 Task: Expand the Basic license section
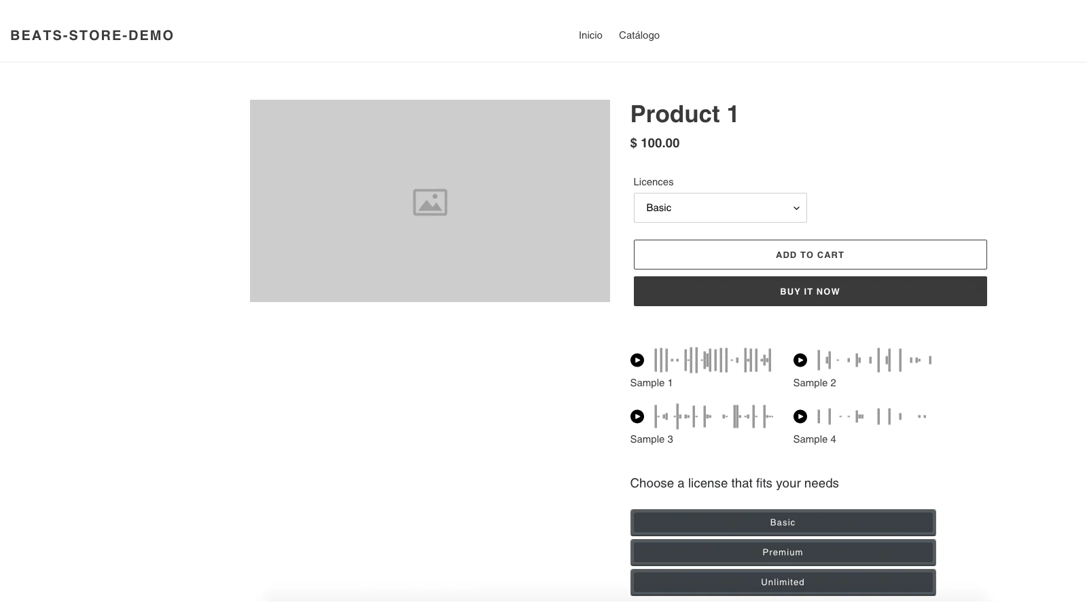(x=783, y=523)
